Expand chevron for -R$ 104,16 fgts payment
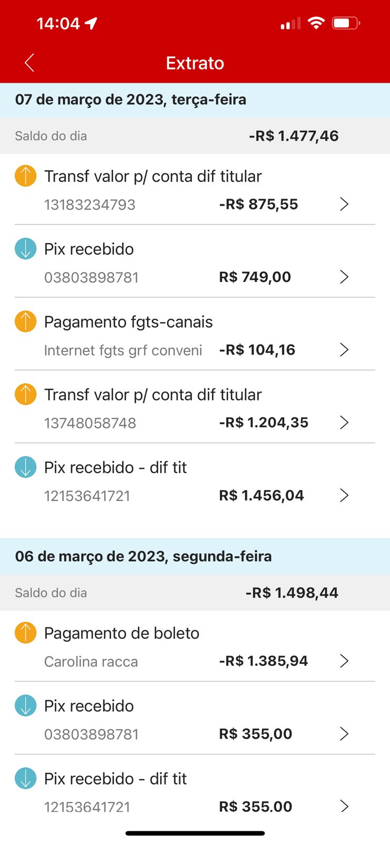The image size is (390, 843). pos(344,349)
